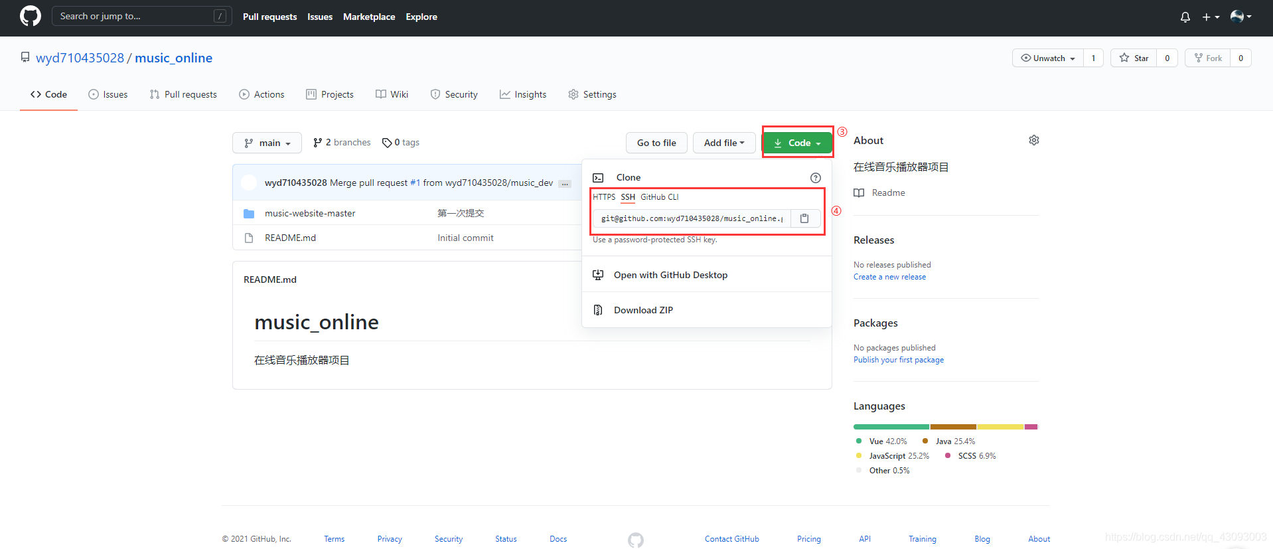Open the SCSS 6.9% language link
This screenshot has height=549, width=1273.
click(x=970, y=456)
